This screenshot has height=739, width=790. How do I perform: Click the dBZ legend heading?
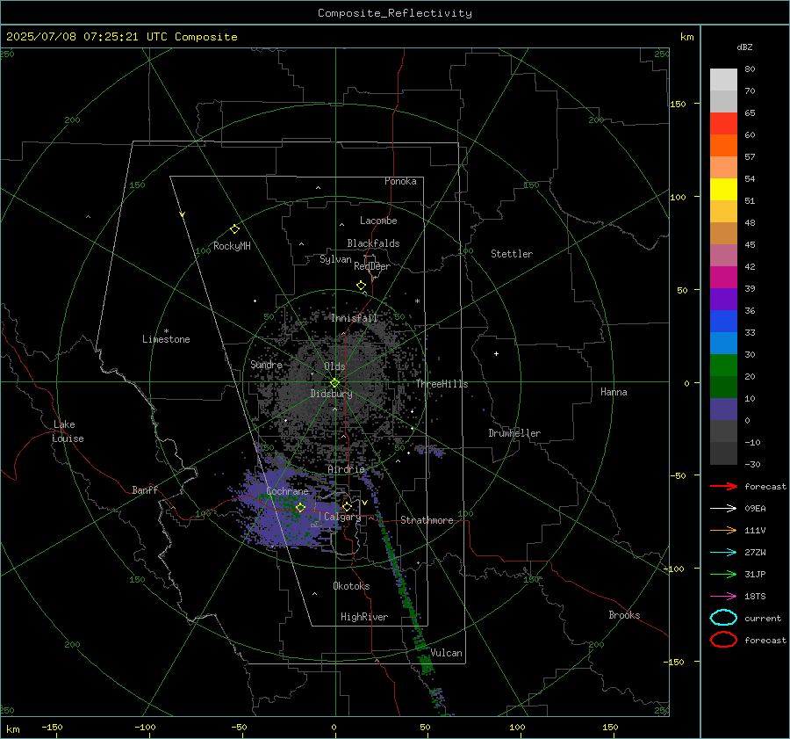(x=744, y=47)
